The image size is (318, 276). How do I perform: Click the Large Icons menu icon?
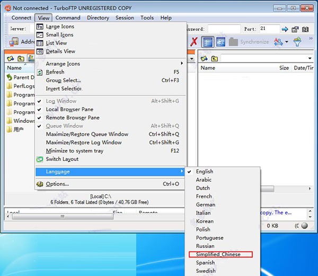coord(40,26)
